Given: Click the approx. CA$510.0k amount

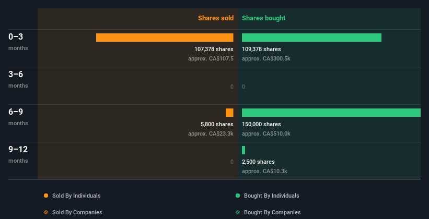Looking at the screenshot, I should pyautogui.click(x=266, y=133).
